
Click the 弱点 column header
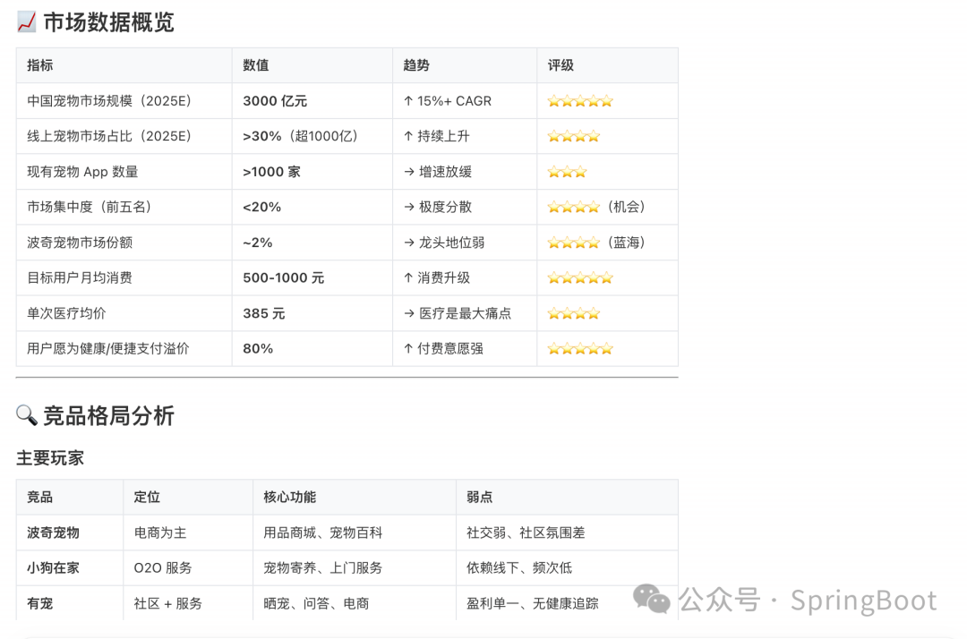tap(479, 498)
